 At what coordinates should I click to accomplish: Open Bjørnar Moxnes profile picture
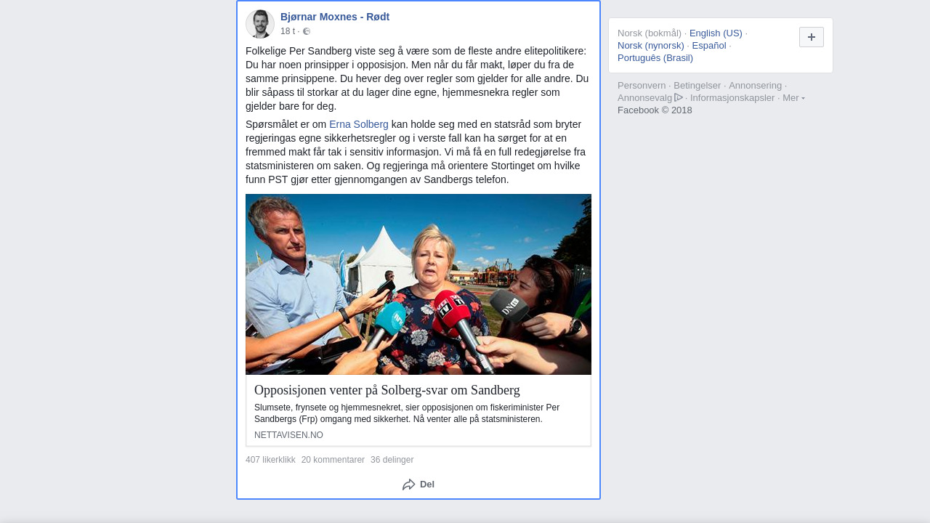click(260, 24)
